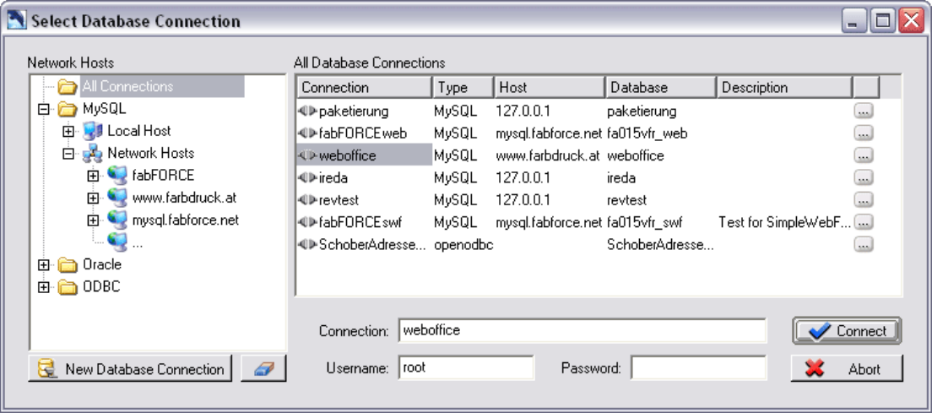Sort by the Database column header
Image resolution: width=932 pixels, height=413 pixels.
point(660,87)
